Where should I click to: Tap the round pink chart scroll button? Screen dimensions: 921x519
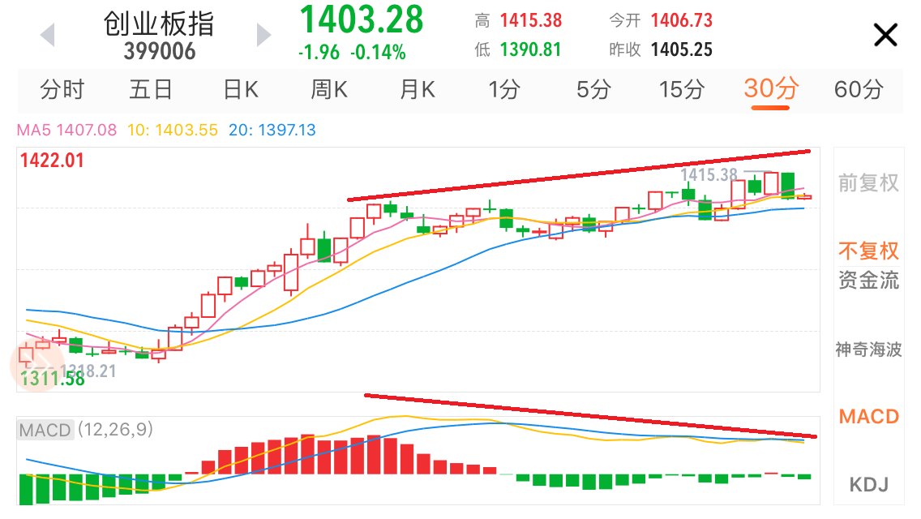(37, 366)
